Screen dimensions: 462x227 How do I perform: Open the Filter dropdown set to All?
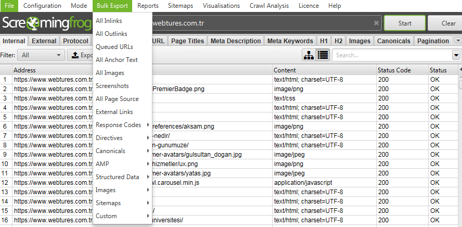click(41, 55)
